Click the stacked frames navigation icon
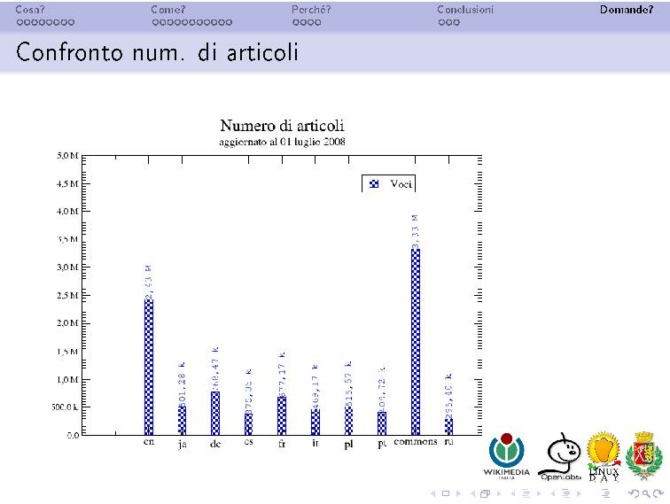 (x=485, y=493)
